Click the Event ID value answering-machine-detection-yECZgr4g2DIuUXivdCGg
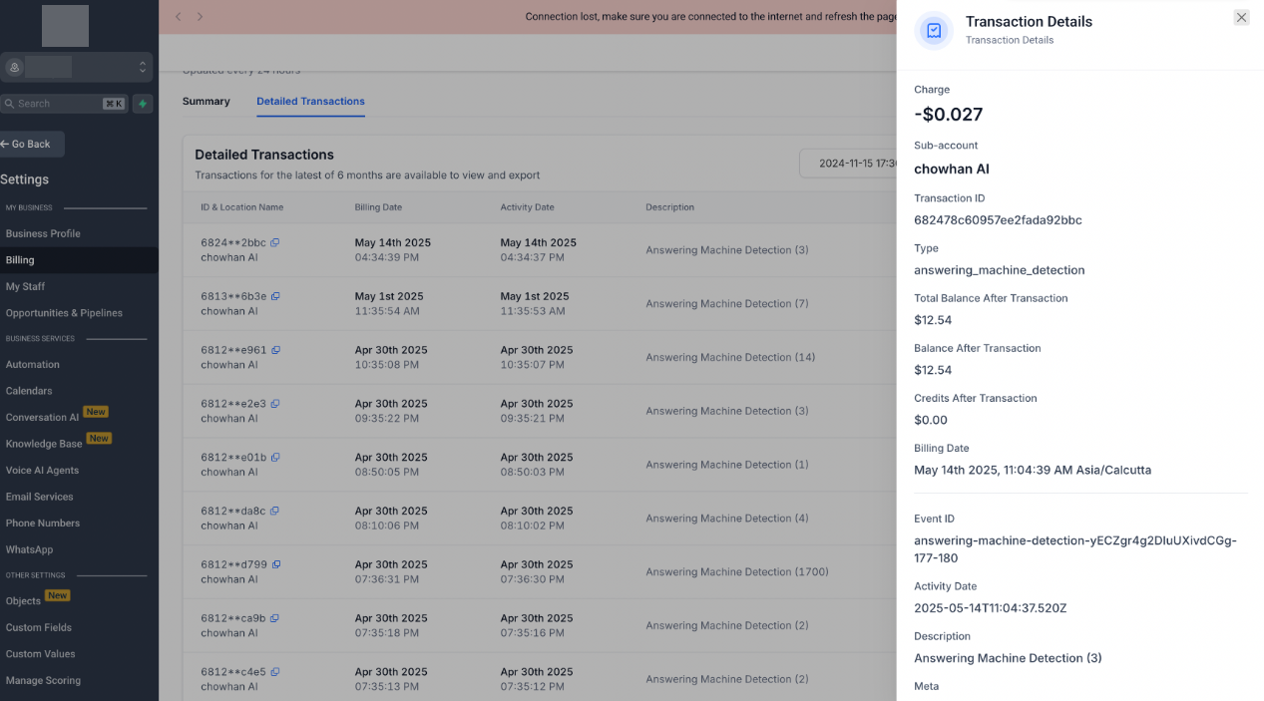This screenshot has height=701, width=1264. 1075,549
